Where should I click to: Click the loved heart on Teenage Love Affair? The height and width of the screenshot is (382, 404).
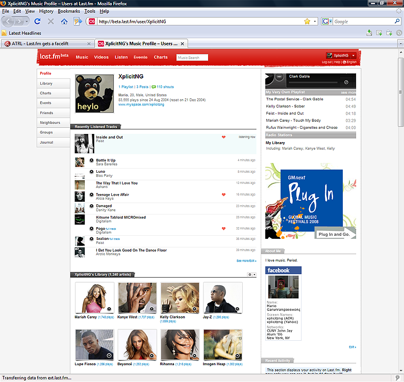[223, 195]
